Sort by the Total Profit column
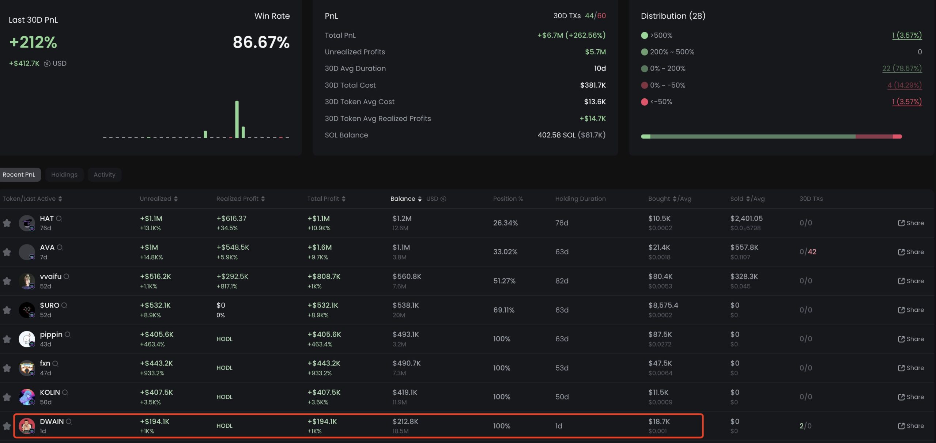 pyautogui.click(x=343, y=199)
